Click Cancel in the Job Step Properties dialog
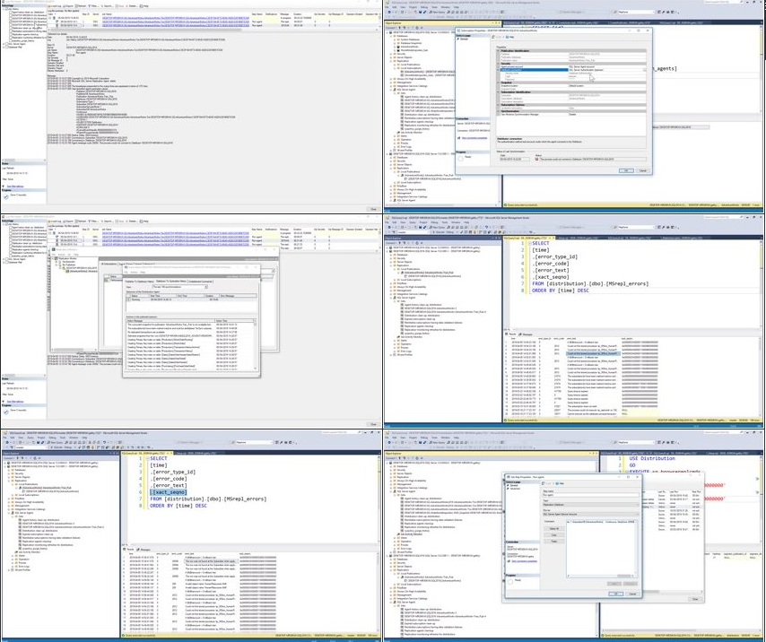Viewport: 766px width, 642px height. [632, 594]
